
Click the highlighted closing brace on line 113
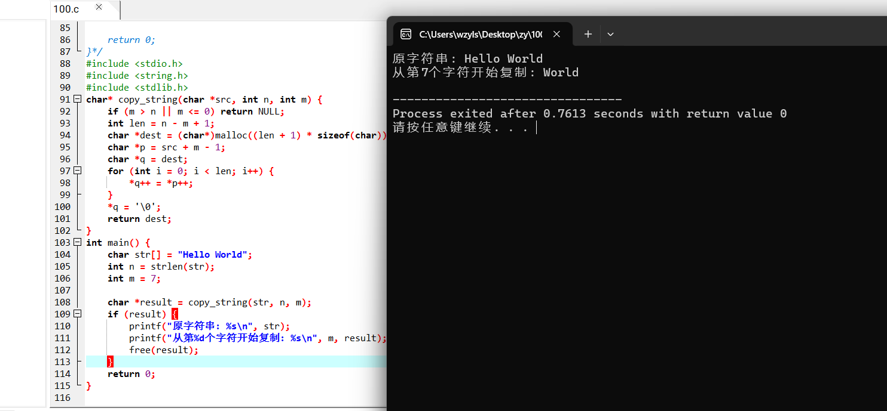[x=110, y=362]
